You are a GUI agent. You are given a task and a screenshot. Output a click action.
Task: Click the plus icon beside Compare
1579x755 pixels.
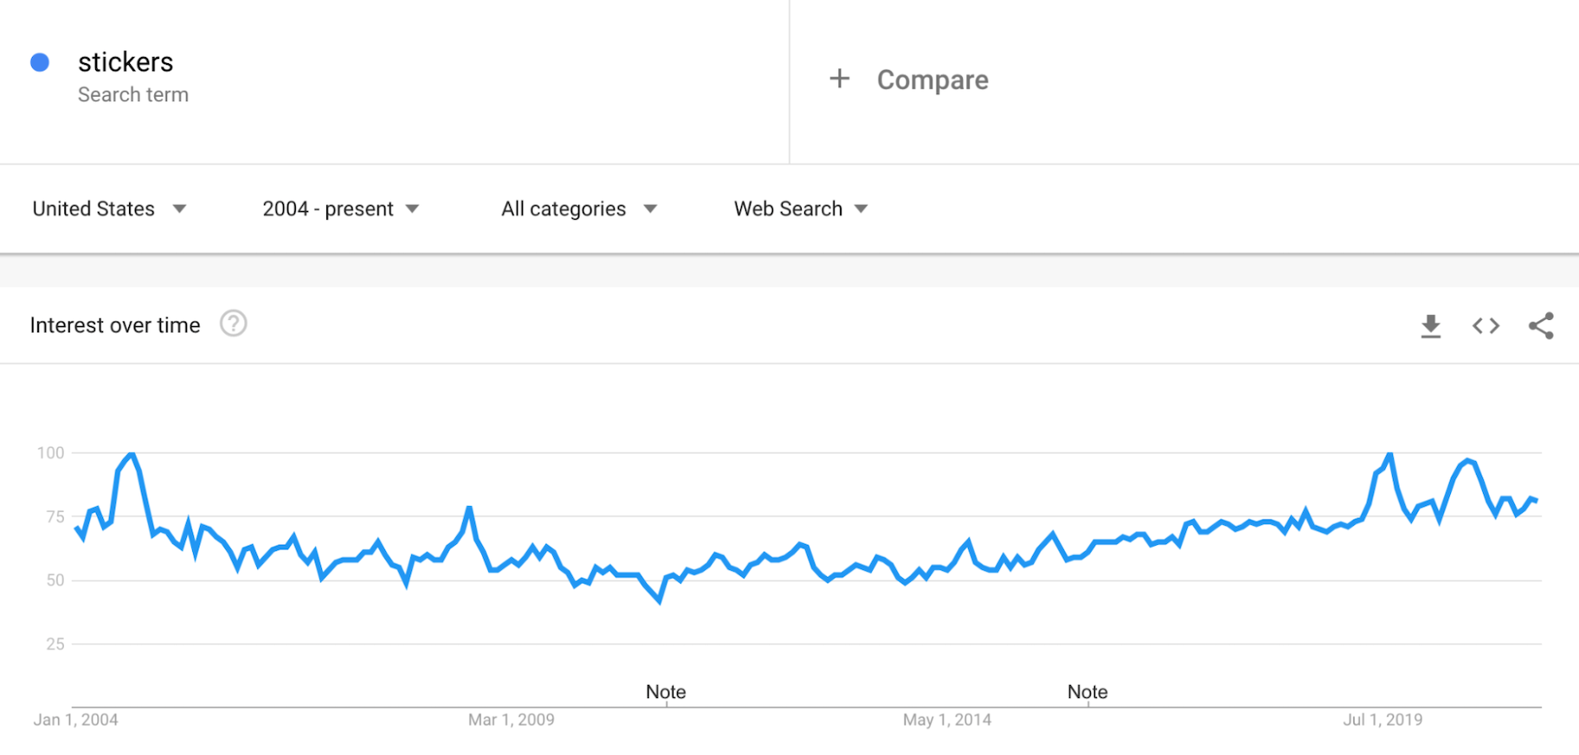point(839,80)
